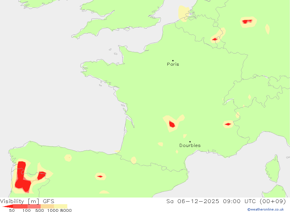This screenshot has width=290, height=212.
Task: Click the red under-50 legend arrow
Action: (x=8, y=206)
